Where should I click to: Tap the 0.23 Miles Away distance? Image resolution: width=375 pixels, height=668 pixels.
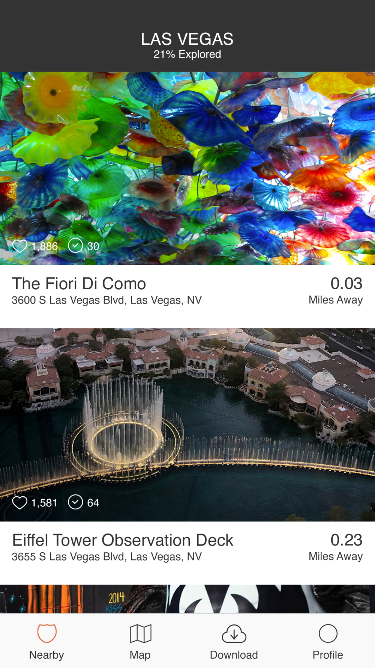(336, 547)
